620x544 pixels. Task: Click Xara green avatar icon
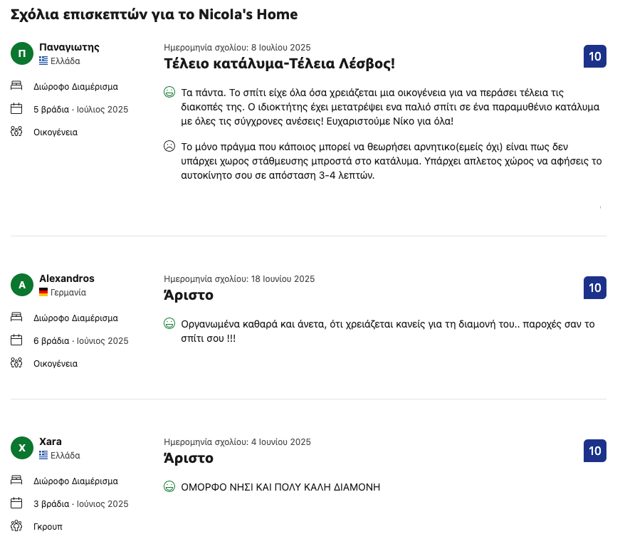pyautogui.click(x=22, y=448)
